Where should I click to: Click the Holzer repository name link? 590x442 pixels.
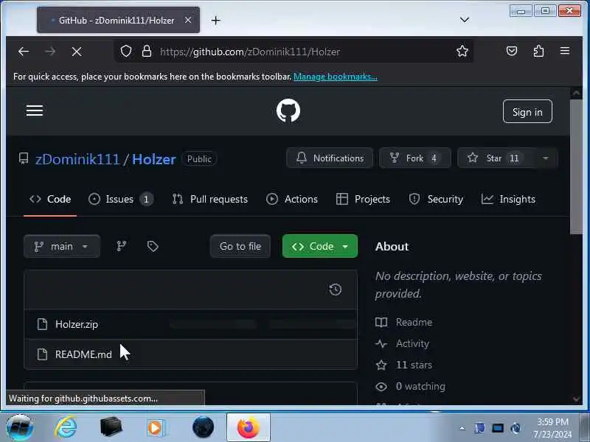pos(154,159)
